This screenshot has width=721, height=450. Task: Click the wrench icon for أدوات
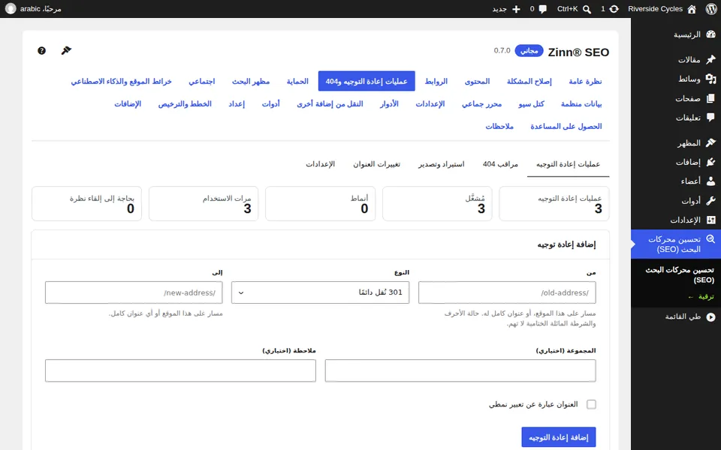pyautogui.click(x=711, y=201)
